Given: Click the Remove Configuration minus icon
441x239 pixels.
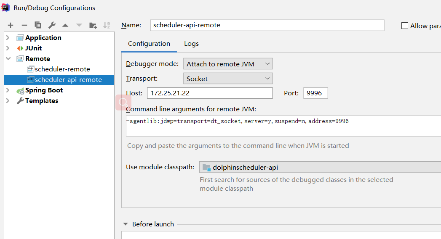Looking at the screenshot, I should pos(24,25).
